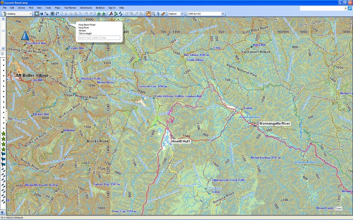The height and width of the screenshot is (220, 353).
Task: Click the blue search magnifier button
Action: pyautogui.click(x=350, y=8)
